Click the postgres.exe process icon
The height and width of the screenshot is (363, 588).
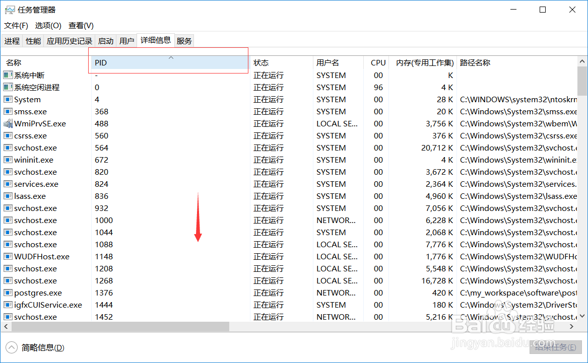[8, 293]
